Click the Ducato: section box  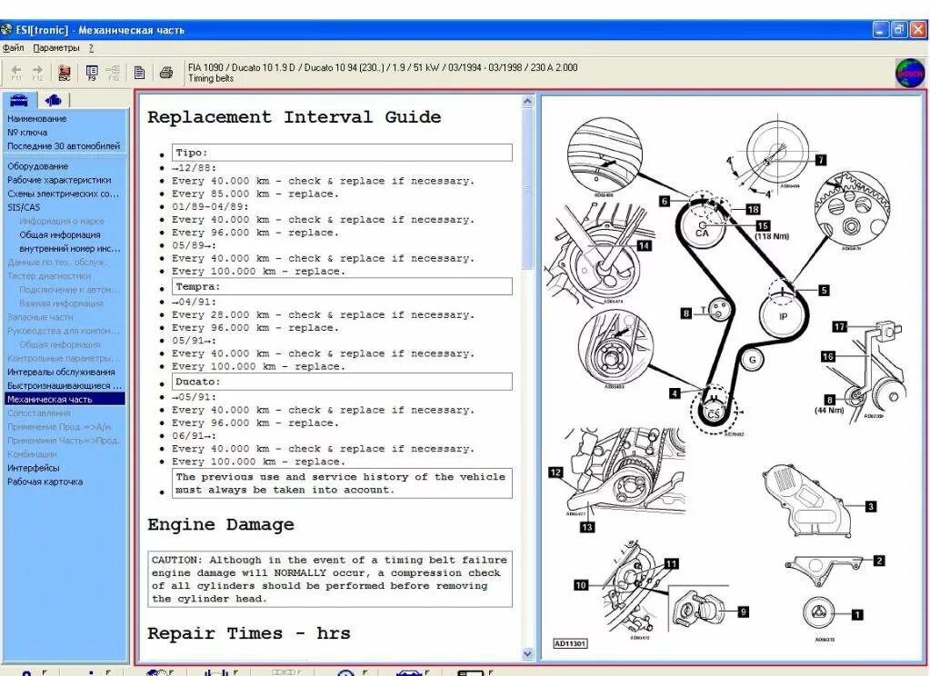(342, 382)
